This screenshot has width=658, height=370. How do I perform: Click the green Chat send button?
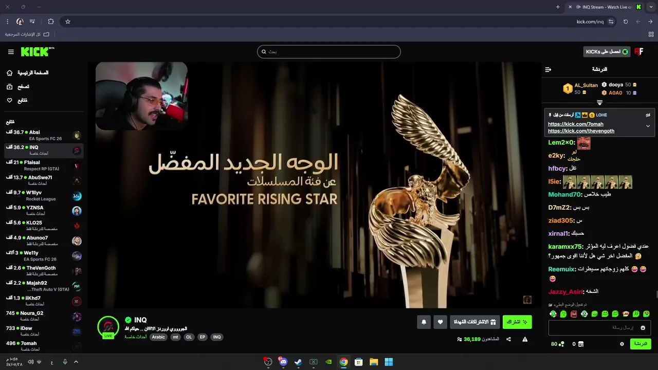pyautogui.click(x=641, y=344)
